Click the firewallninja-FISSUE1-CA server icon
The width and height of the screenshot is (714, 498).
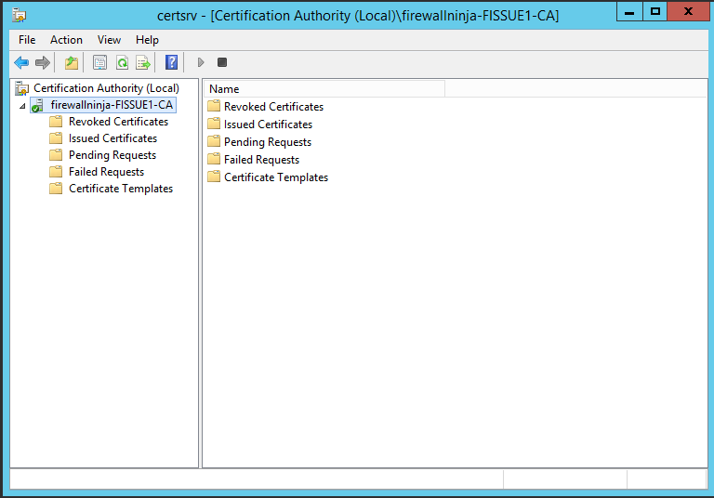tap(38, 105)
